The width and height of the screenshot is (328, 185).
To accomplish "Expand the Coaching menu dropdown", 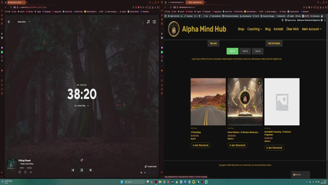I will 254,29.
